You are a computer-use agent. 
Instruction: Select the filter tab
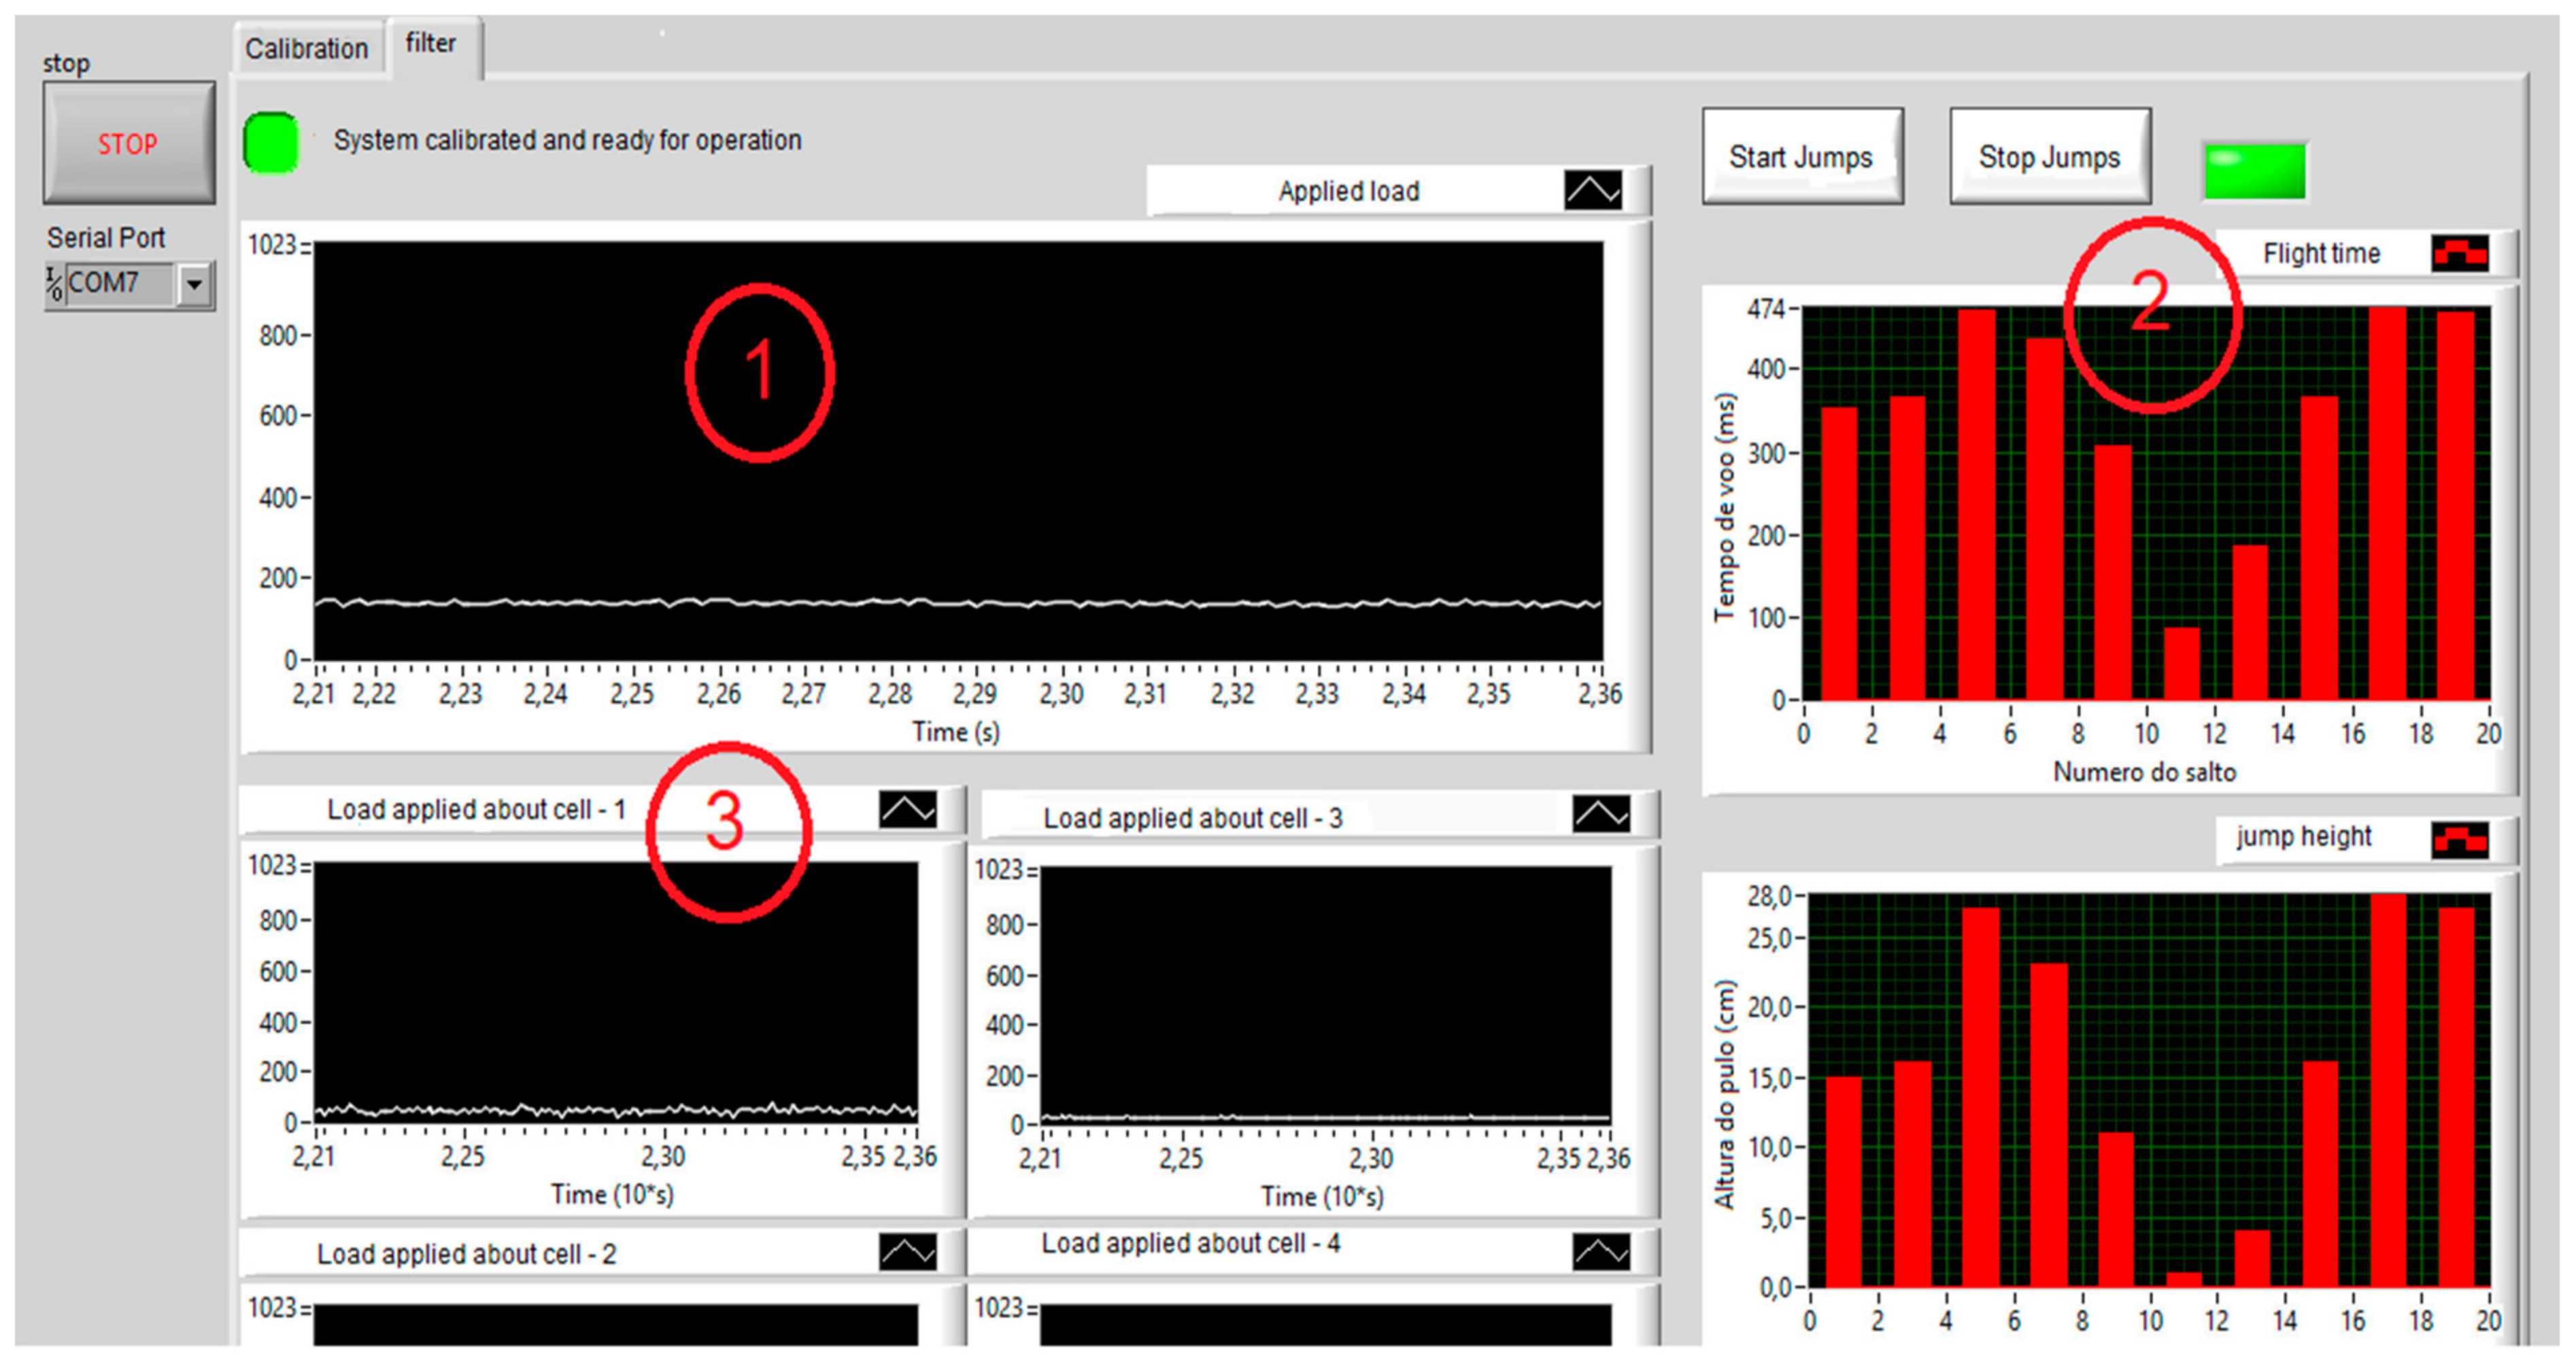click(x=431, y=44)
